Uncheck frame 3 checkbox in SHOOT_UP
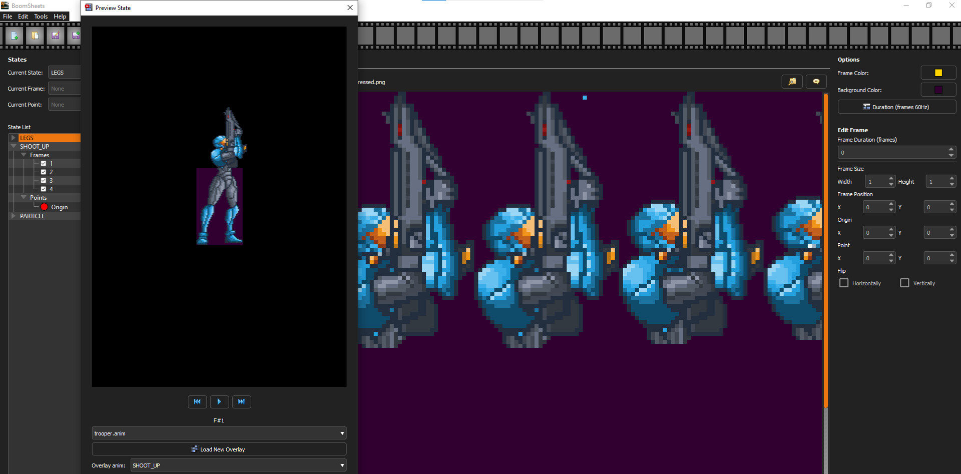 44,181
